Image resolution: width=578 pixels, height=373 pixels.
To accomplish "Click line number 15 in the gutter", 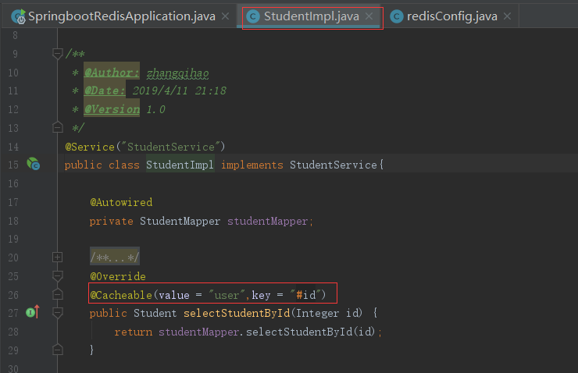I will point(13,165).
